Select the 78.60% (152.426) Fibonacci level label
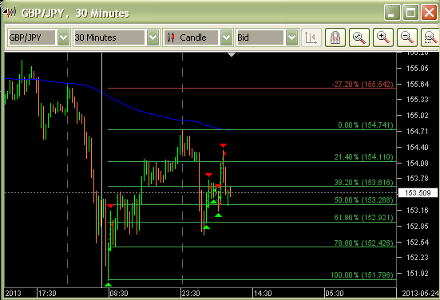The height and width of the screenshot is (300, 440). click(x=363, y=243)
